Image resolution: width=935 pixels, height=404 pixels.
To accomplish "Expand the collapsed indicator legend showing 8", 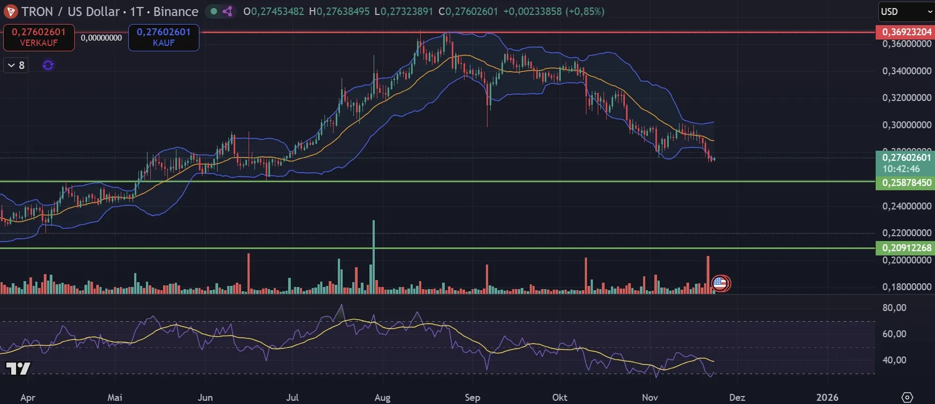I will (16, 65).
